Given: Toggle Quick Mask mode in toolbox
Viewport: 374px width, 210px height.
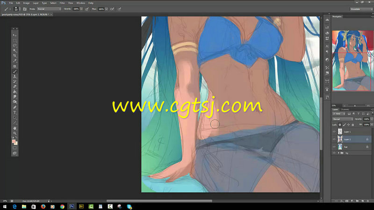Looking at the screenshot, I should [14, 148].
